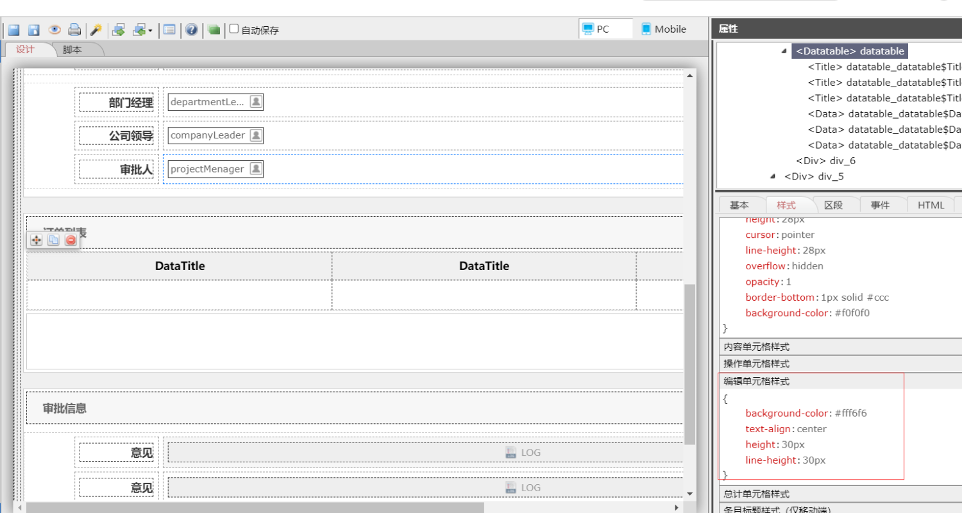The image size is (962, 513).
Task: Select the <Div> div_6 tree node
Action: tap(826, 161)
